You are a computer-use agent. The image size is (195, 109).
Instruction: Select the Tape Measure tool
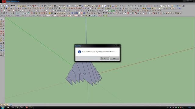pyautogui.click(x=1, y=38)
